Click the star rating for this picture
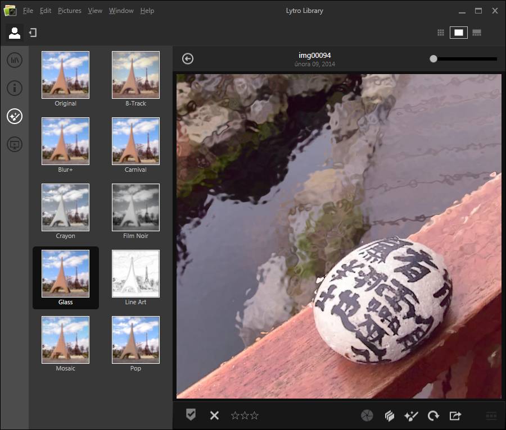Screen dimensions: 506x430 (x=245, y=415)
